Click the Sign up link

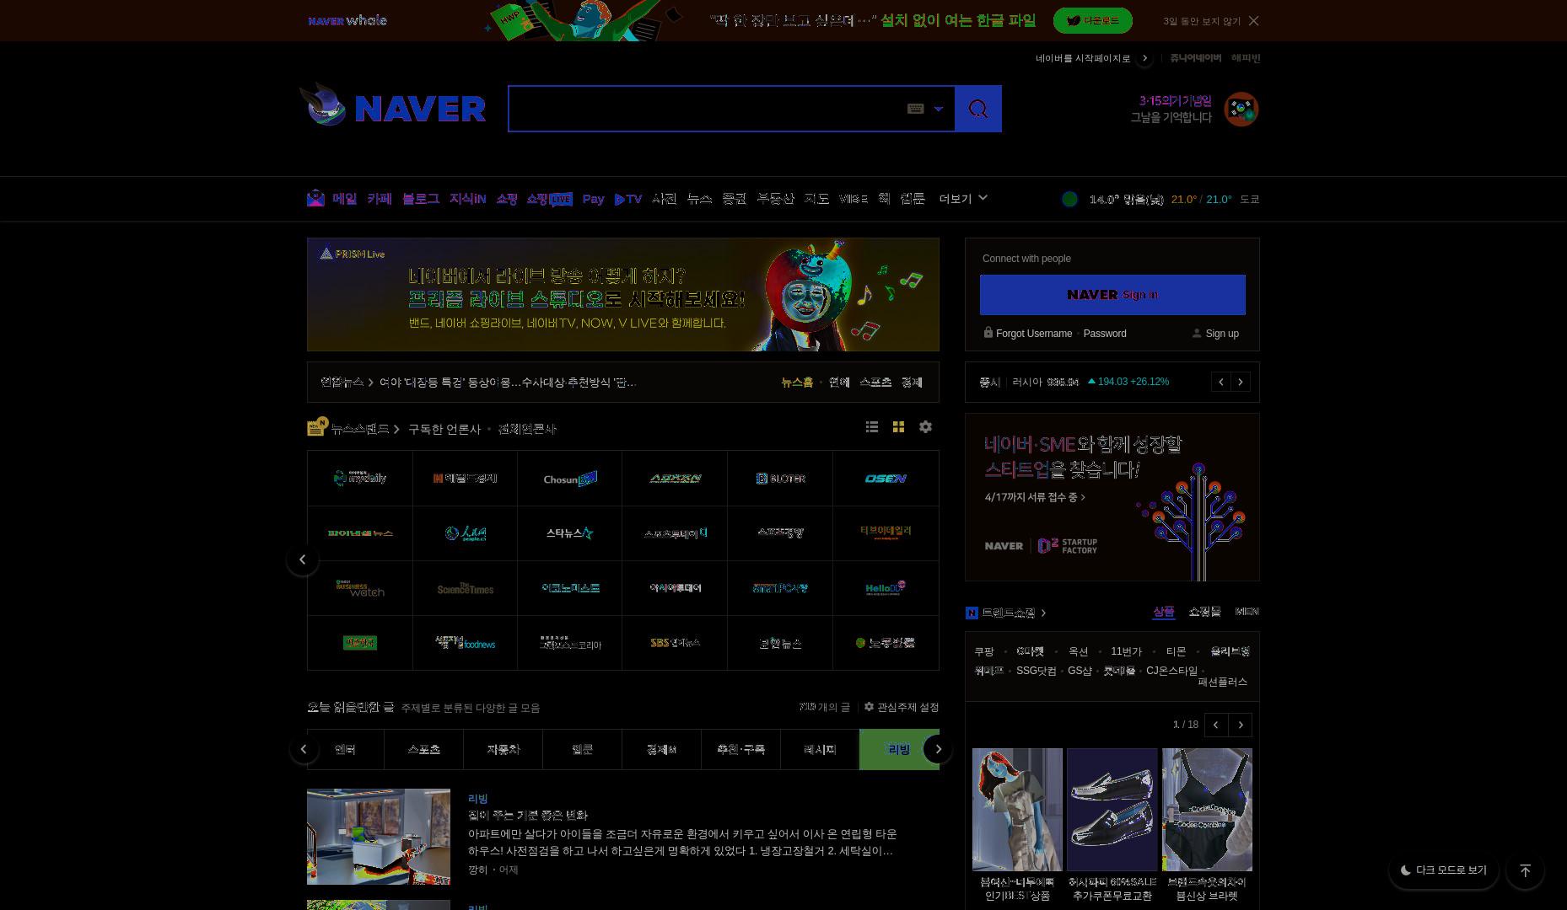point(1222,334)
